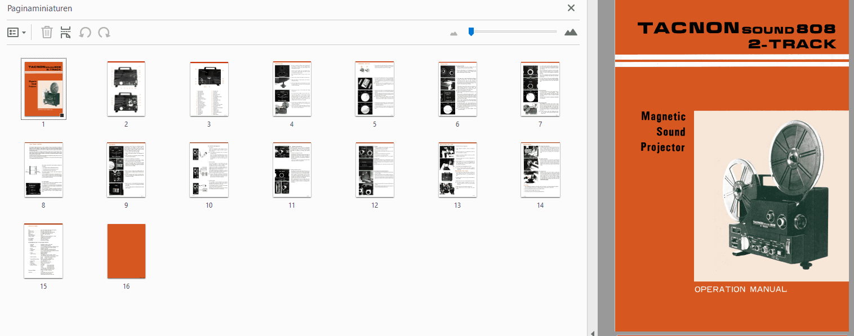The width and height of the screenshot is (854, 336).
Task: Close the Paginaminiaturen panel
Action: click(571, 8)
